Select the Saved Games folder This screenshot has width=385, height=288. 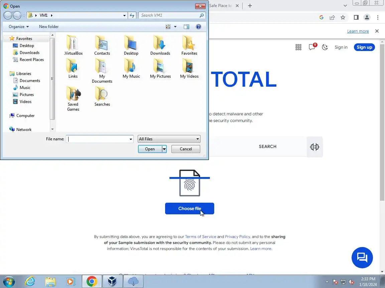tap(73, 99)
